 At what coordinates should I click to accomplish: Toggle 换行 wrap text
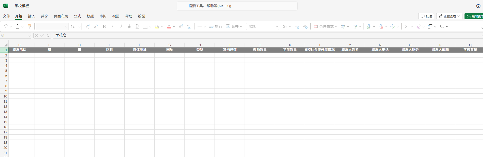[216, 26]
